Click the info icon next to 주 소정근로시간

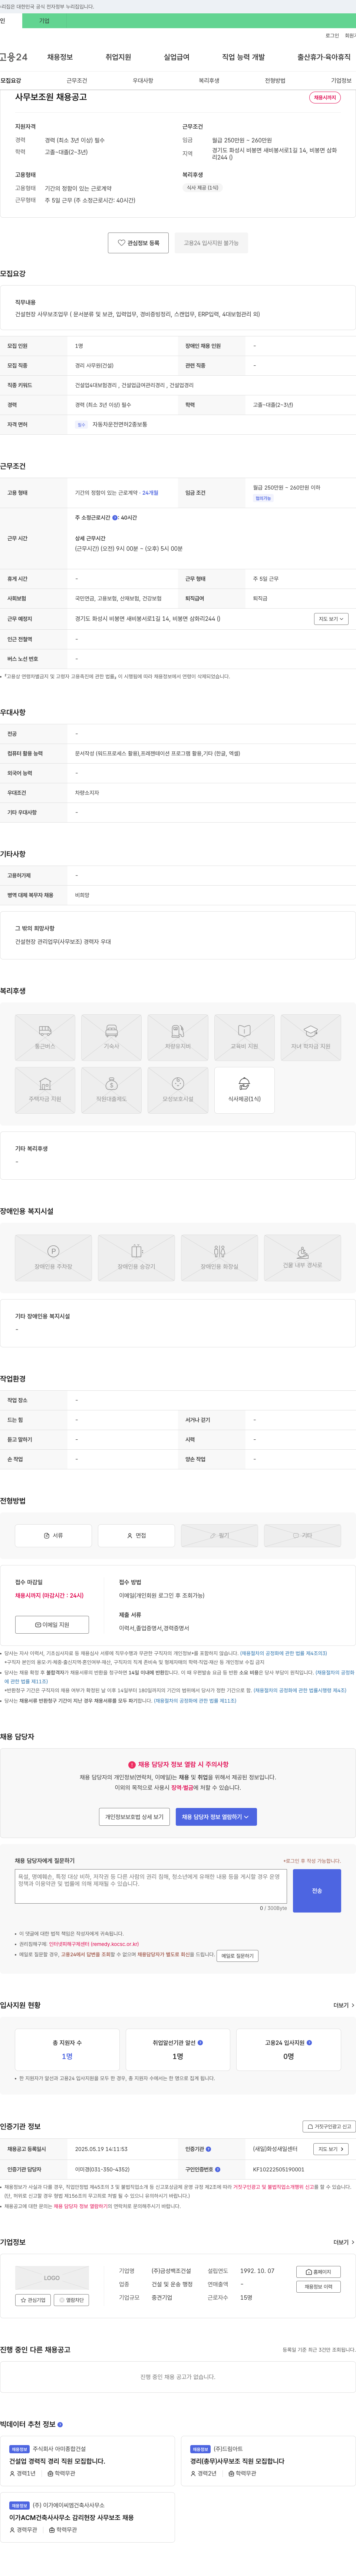tap(115, 518)
